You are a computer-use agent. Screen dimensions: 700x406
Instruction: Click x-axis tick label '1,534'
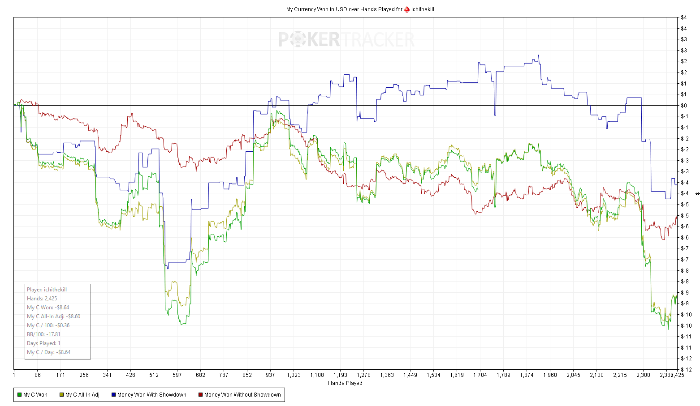433,375
